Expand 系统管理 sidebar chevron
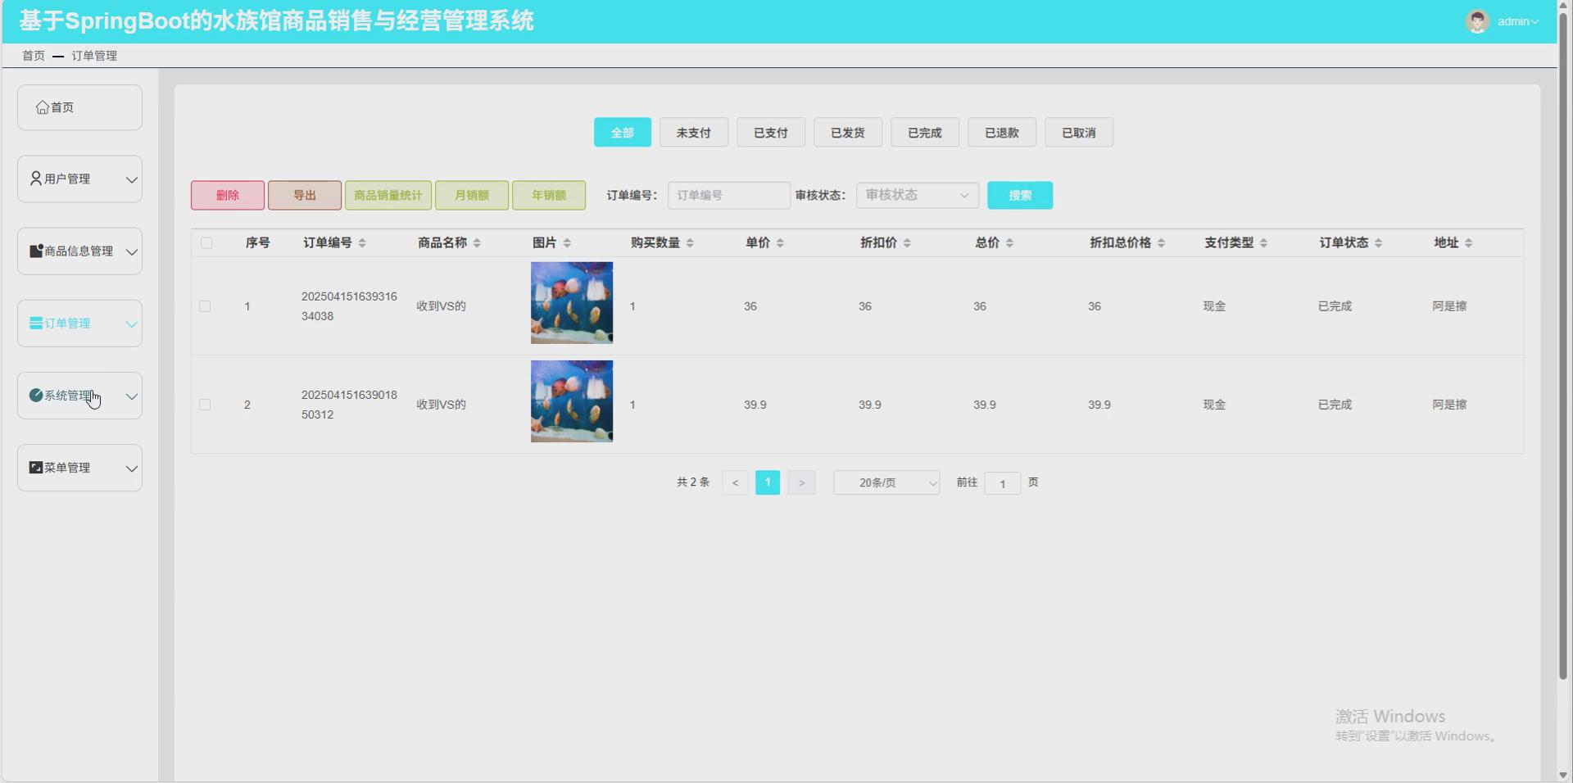This screenshot has width=1573, height=783. [131, 396]
